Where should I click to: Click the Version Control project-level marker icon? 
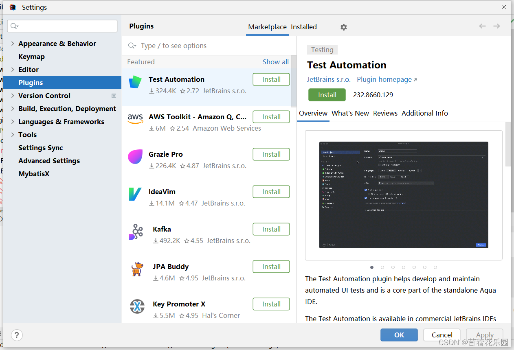(x=114, y=96)
